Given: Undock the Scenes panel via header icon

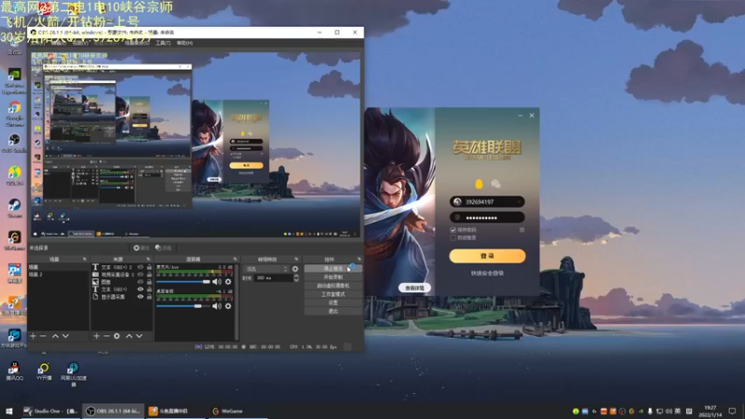Looking at the screenshot, I should click(85, 260).
